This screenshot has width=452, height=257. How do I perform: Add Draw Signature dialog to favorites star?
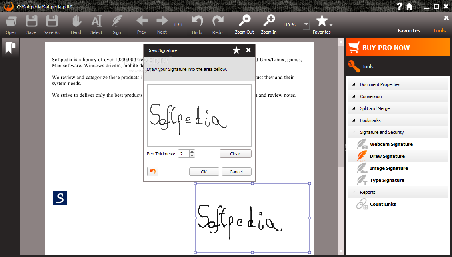click(x=236, y=50)
